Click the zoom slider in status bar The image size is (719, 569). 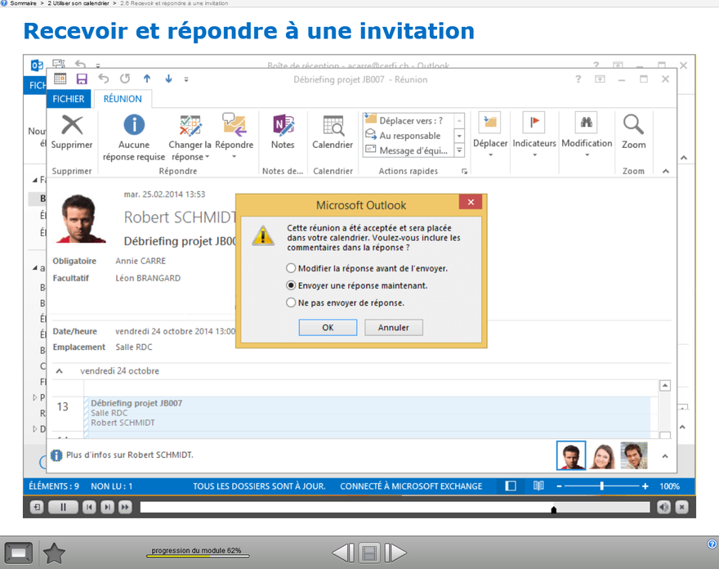602,486
